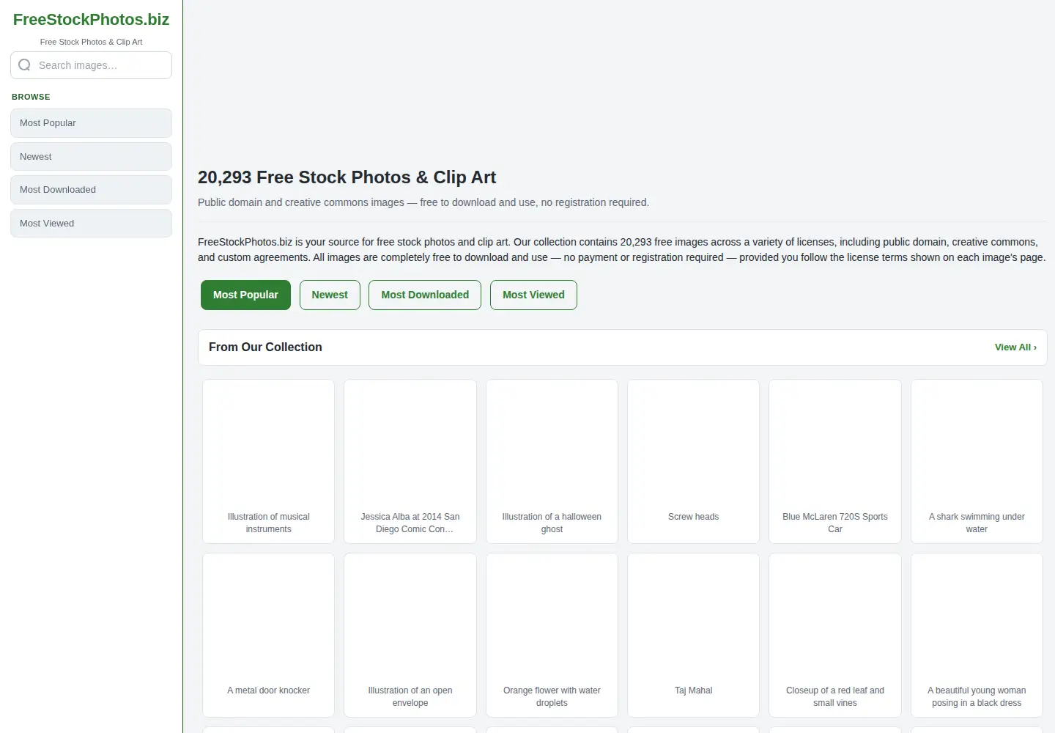This screenshot has width=1055, height=733.
Task: Open Illustration of an open envelope card
Action: coord(410,635)
